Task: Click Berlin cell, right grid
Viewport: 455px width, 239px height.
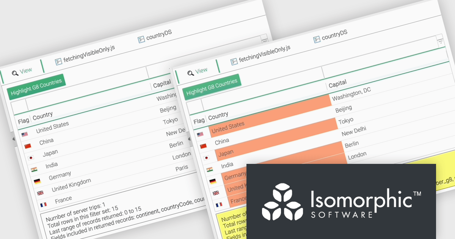Action: point(351,145)
